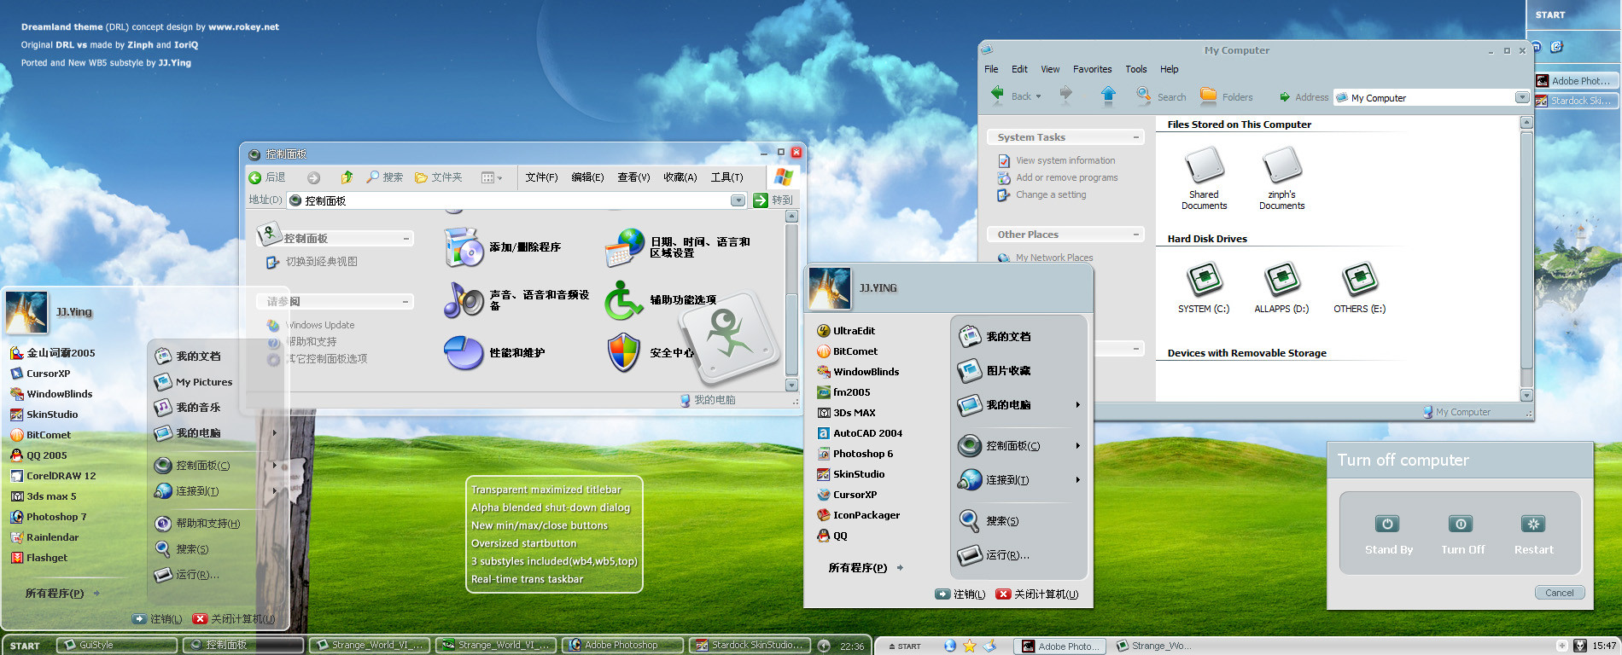The height and width of the screenshot is (655, 1622).
Task: Switch to GuiStyle taskbar button
Action: pyautogui.click(x=117, y=645)
